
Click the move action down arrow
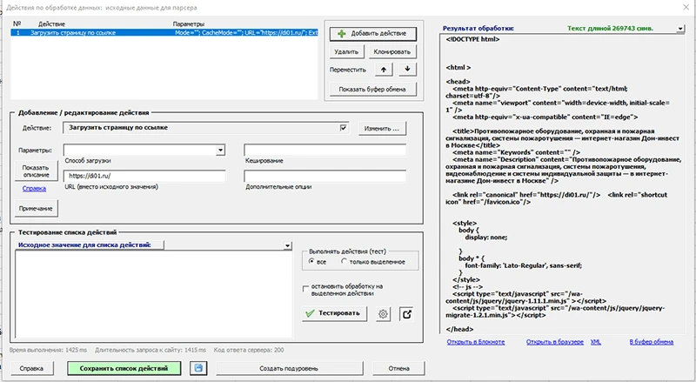pos(407,70)
